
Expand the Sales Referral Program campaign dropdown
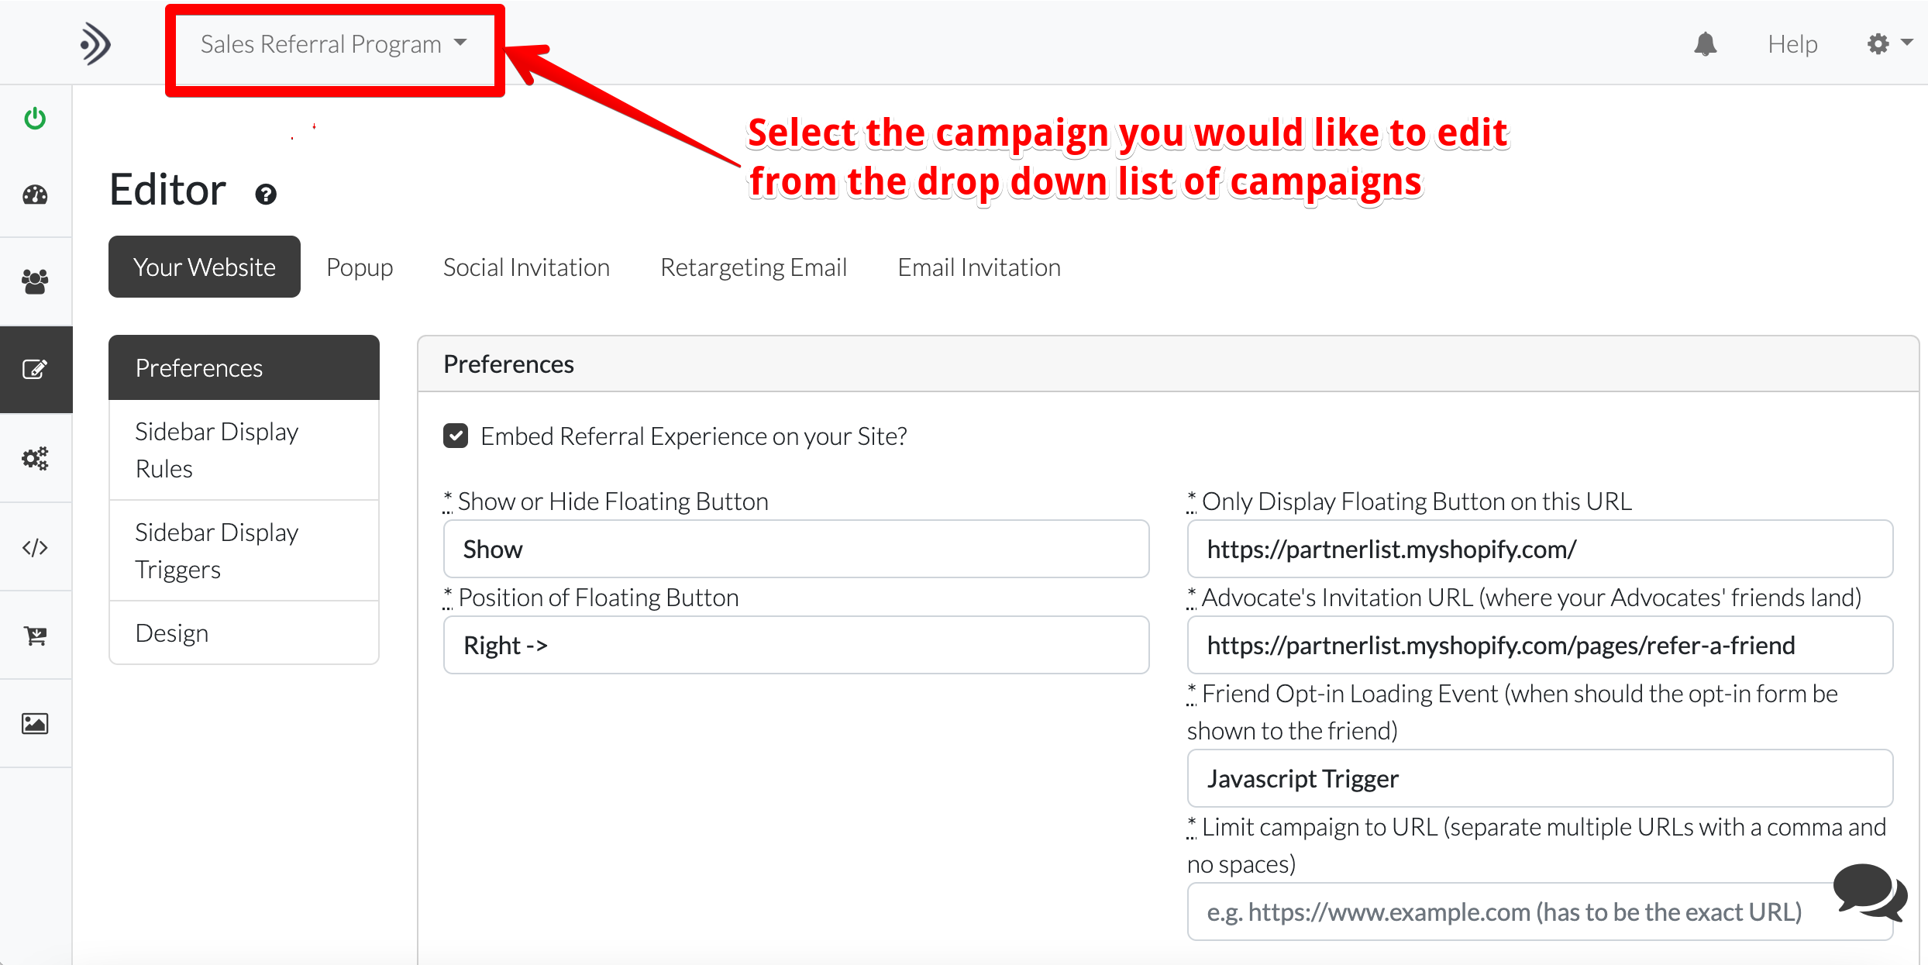tap(334, 44)
